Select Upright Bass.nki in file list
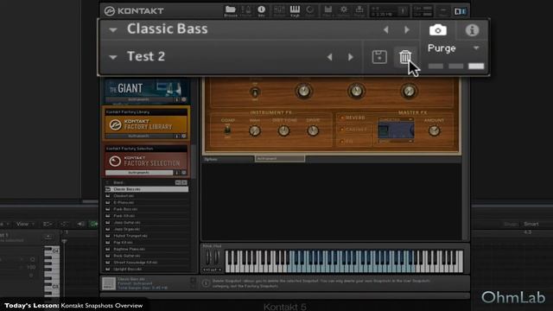Image resolution: width=553 pixels, height=311 pixels. click(146, 270)
